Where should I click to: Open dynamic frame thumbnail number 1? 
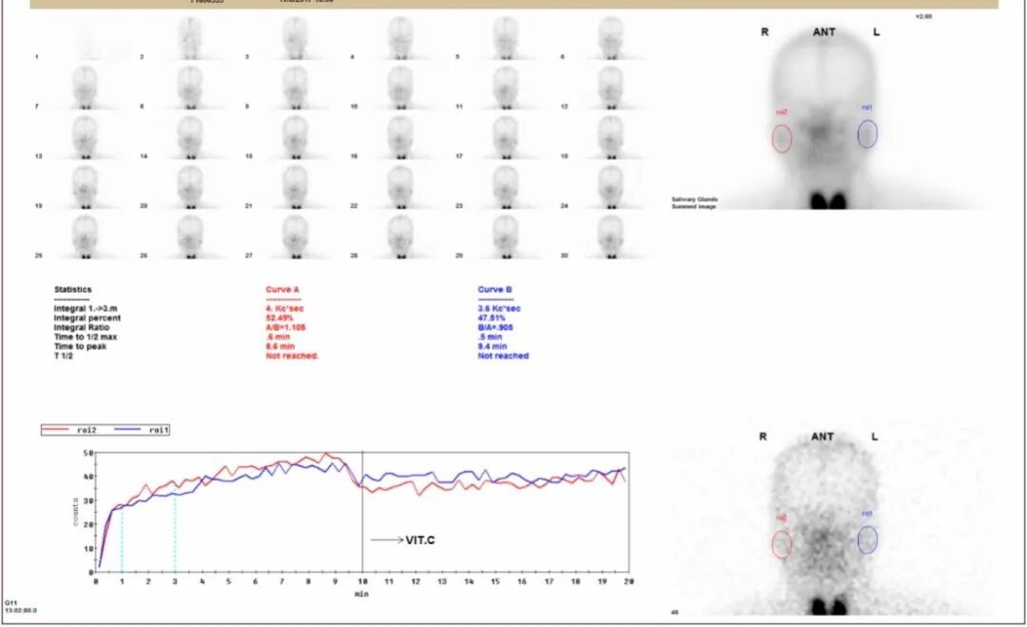[86, 40]
